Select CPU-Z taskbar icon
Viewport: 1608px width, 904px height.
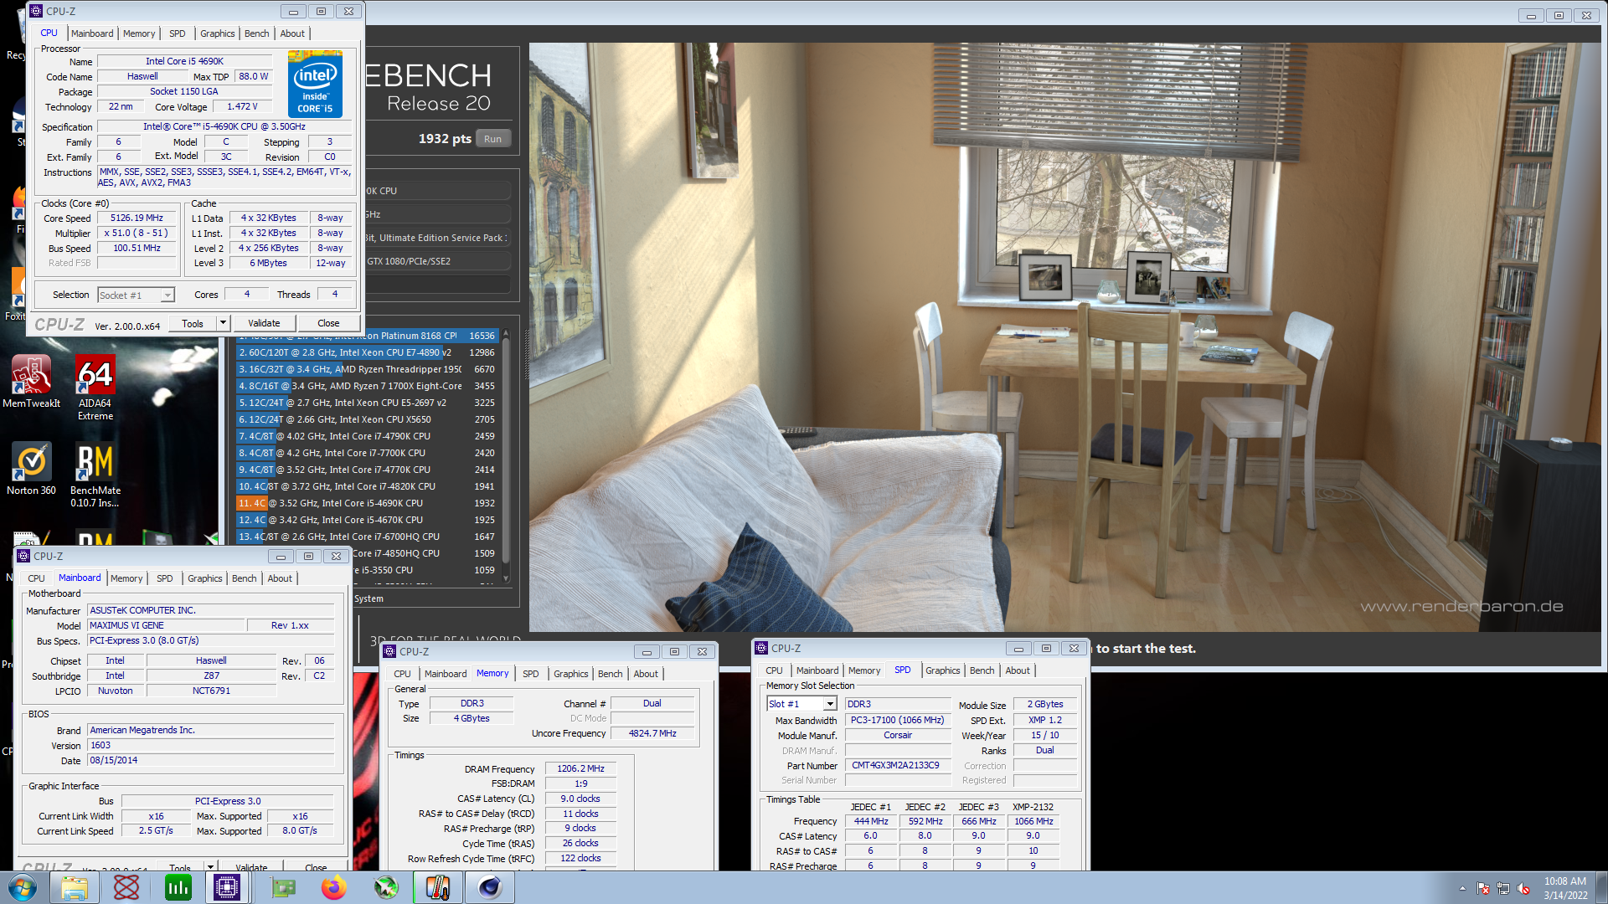[227, 887]
